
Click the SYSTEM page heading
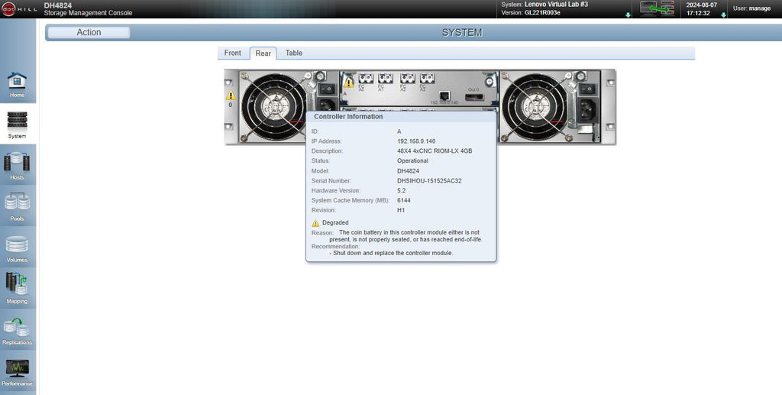(x=462, y=33)
